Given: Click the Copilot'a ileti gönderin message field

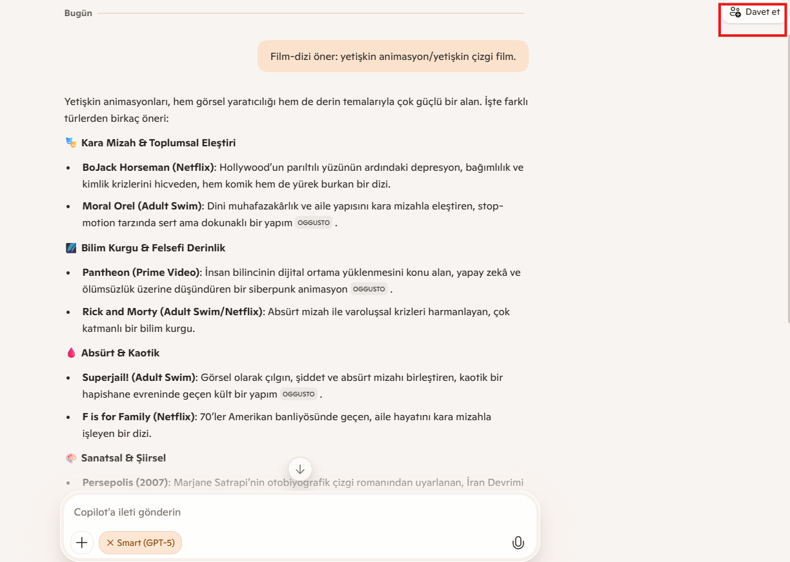Looking at the screenshot, I should [x=300, y=512].
